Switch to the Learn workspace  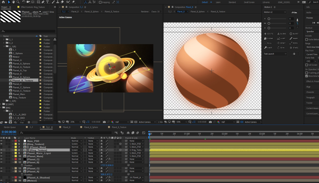218,2
